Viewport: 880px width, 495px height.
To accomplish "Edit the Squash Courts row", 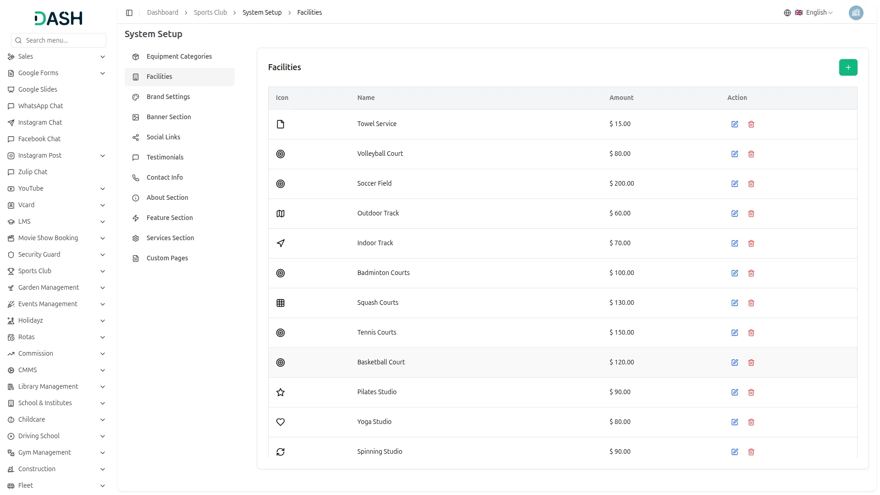I will pos(734,303).
